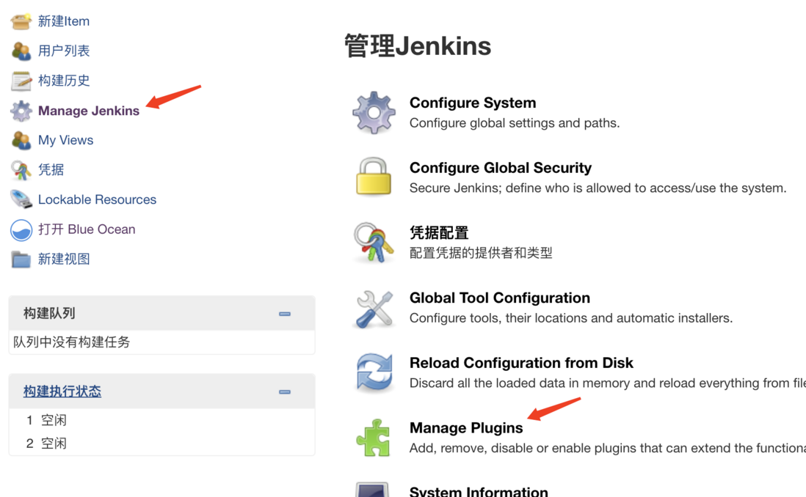Open Configure System title
Viewport: 806px width, 497px height.
click(473, 103)
